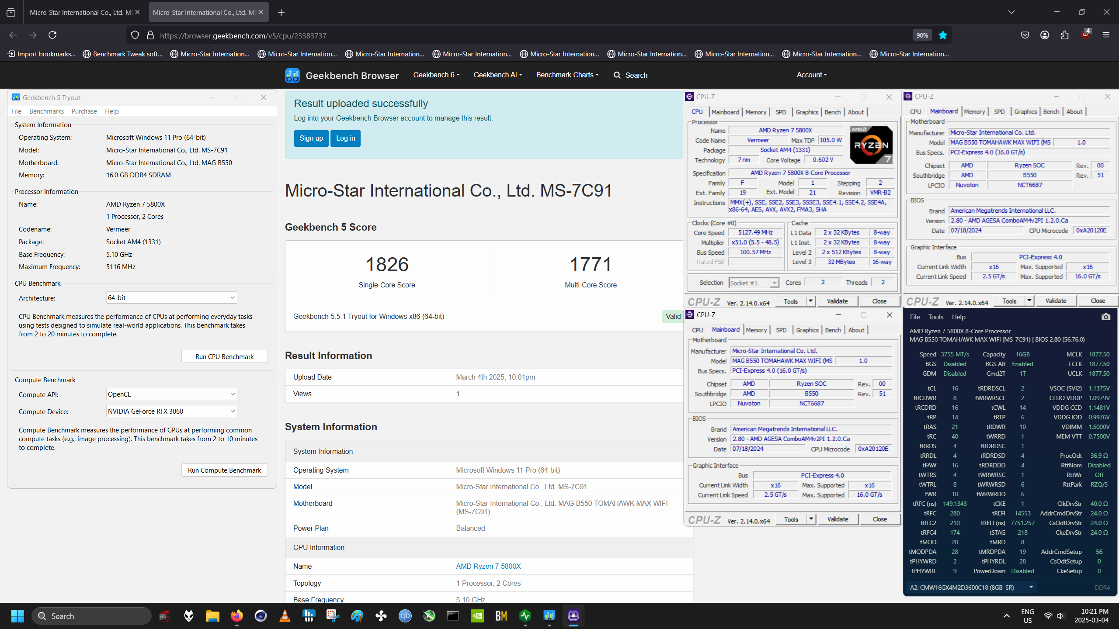Image resolution: width=1119 pixels, height=629 pixels.
Task: Open the Benchmark Tweak soft bookmark
Action: click(x=123, y=54)
